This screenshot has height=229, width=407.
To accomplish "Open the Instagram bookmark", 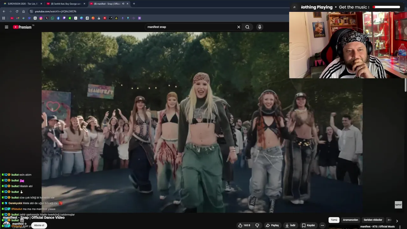I will tap(41, 18).
